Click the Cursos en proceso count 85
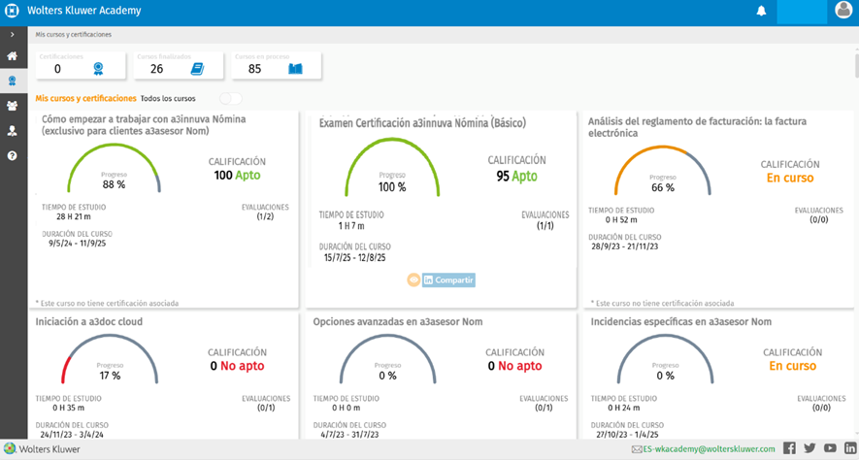The height and width of the screenshot is (460, 859). pos(254,69)
